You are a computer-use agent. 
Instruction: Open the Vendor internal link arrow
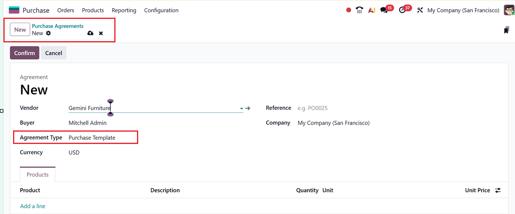tap(248, 109)
